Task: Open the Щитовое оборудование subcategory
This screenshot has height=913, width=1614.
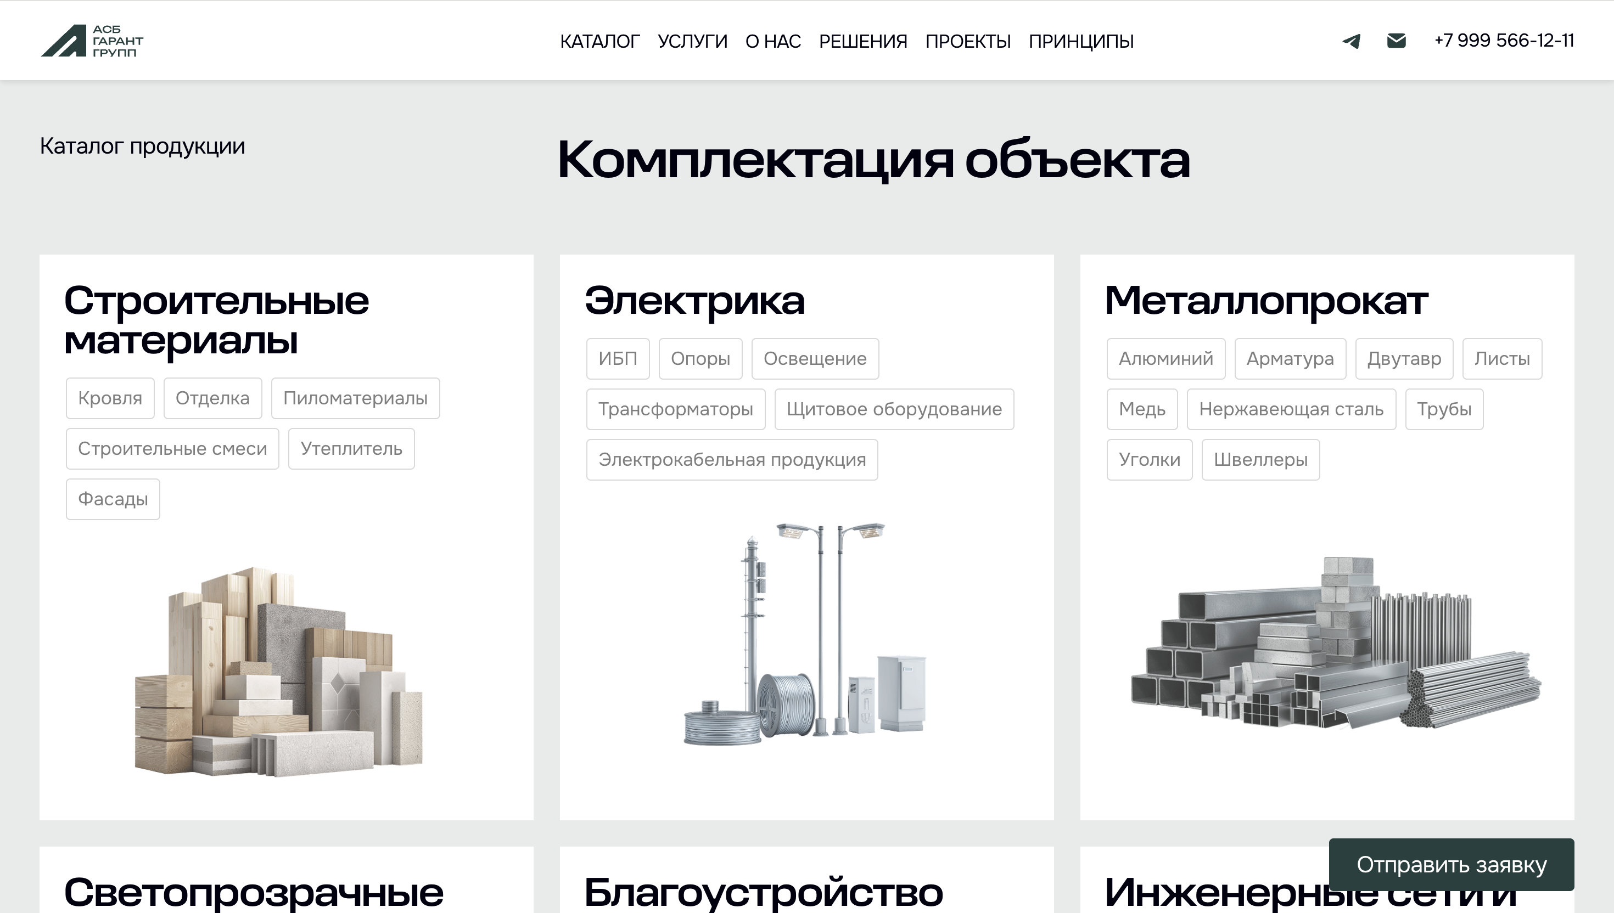Action: (x=893, y=409)
